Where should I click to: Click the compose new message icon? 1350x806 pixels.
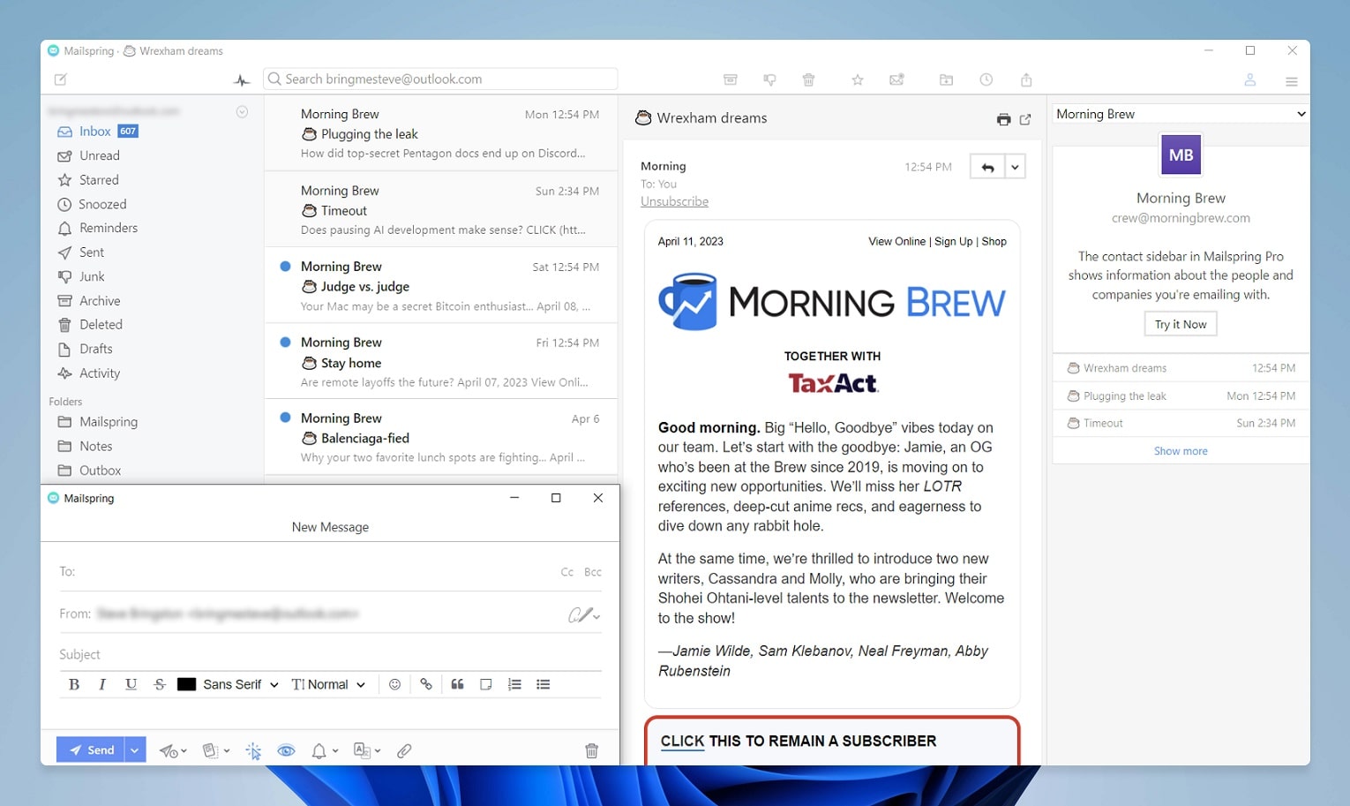[61, 79]
